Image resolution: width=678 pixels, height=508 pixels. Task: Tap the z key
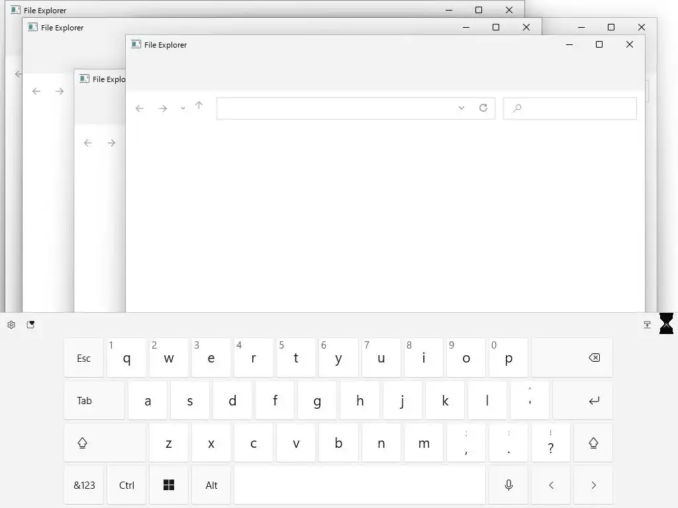coord(169,443)
